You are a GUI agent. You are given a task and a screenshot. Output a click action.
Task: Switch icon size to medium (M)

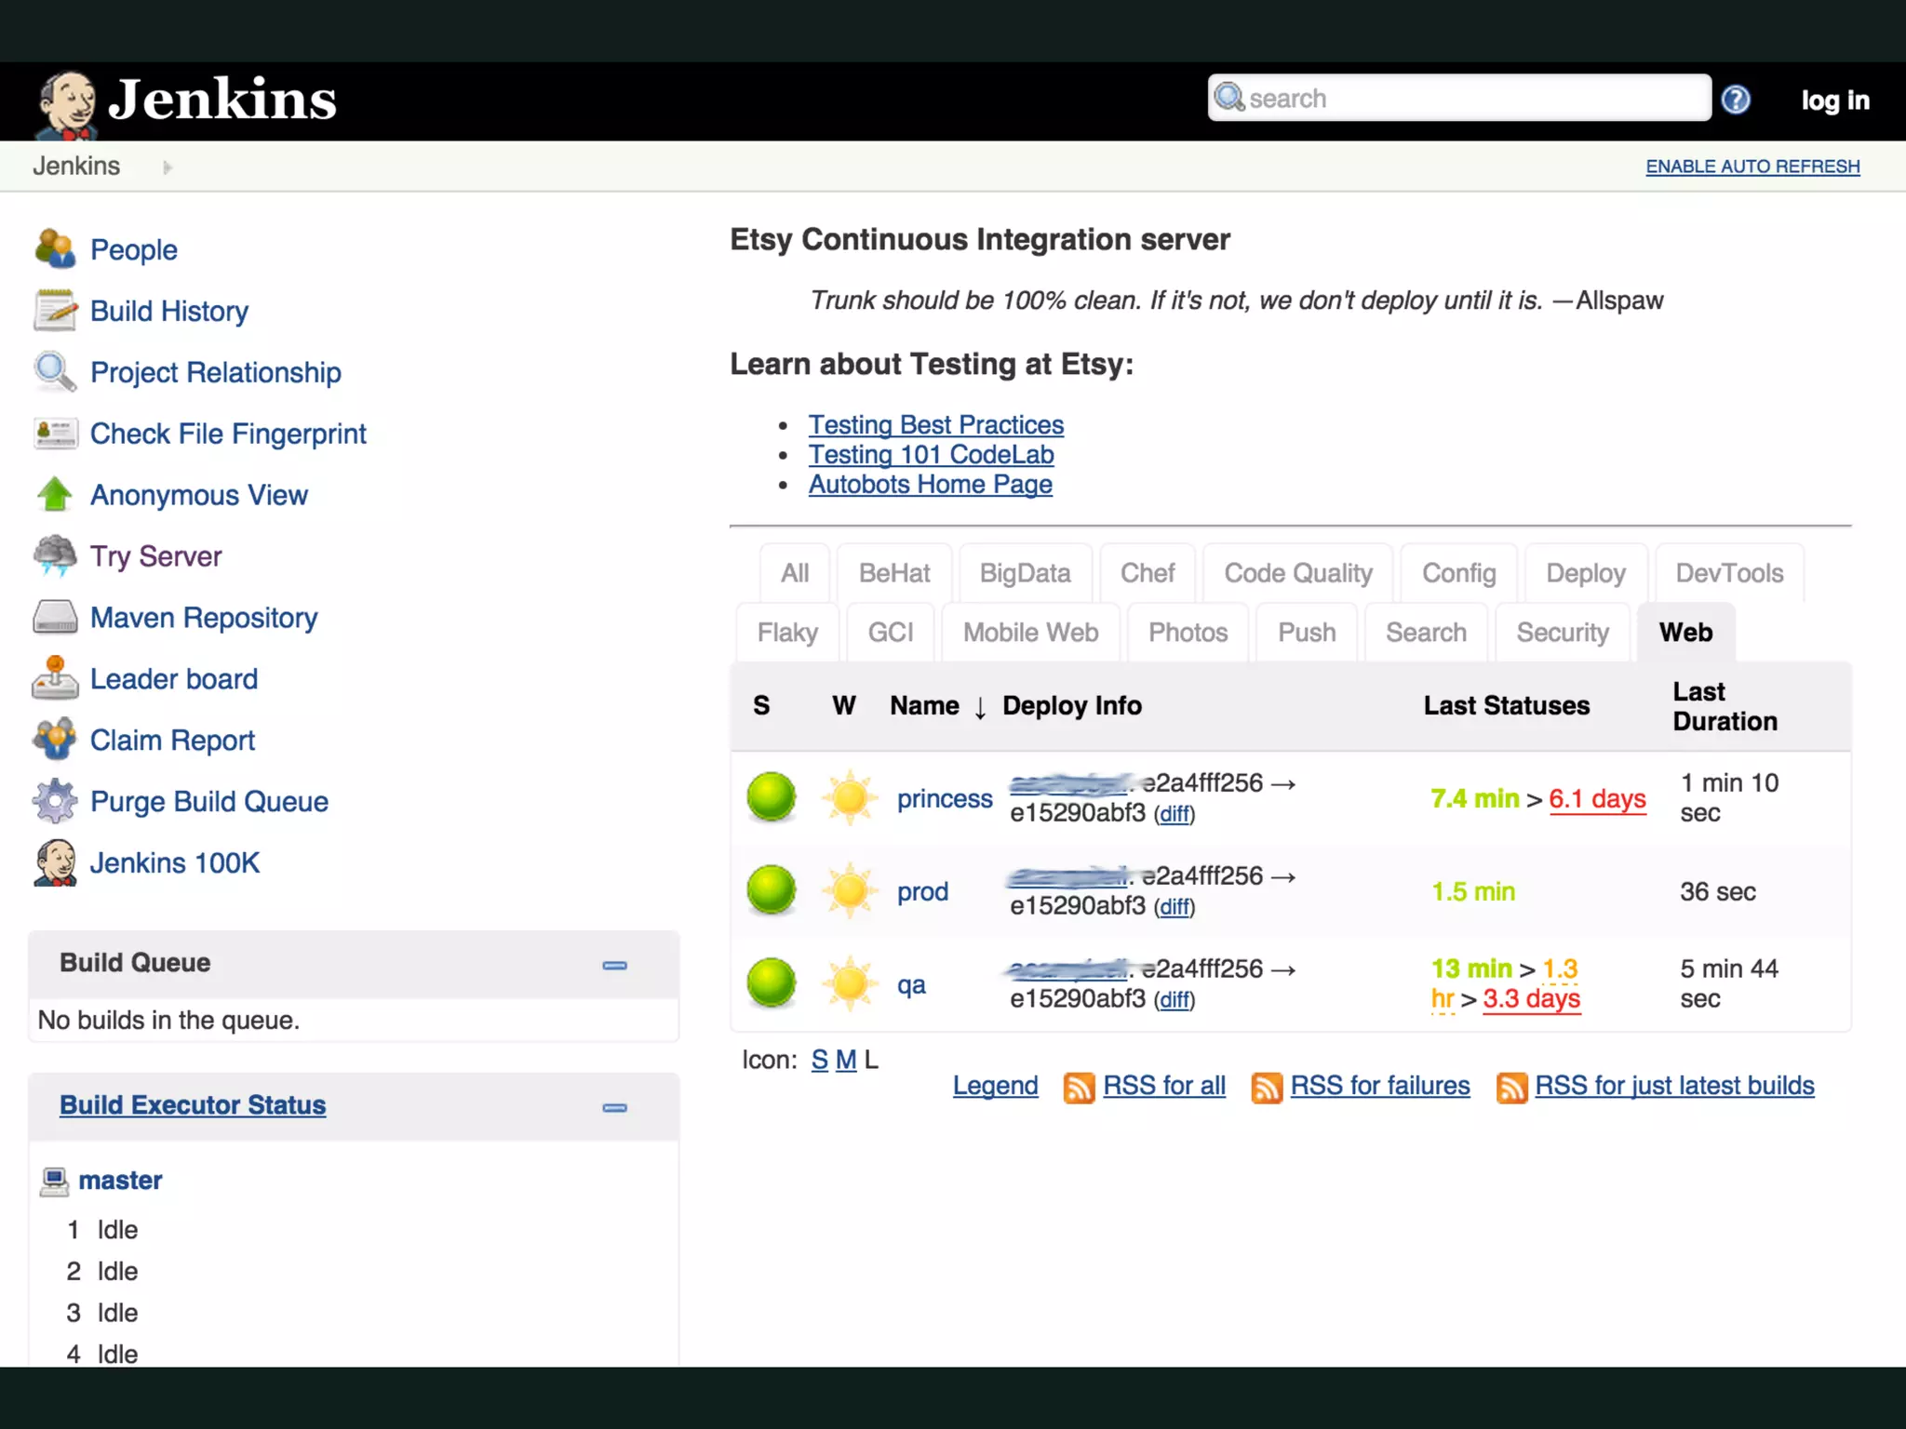[x=845, y=1060]
